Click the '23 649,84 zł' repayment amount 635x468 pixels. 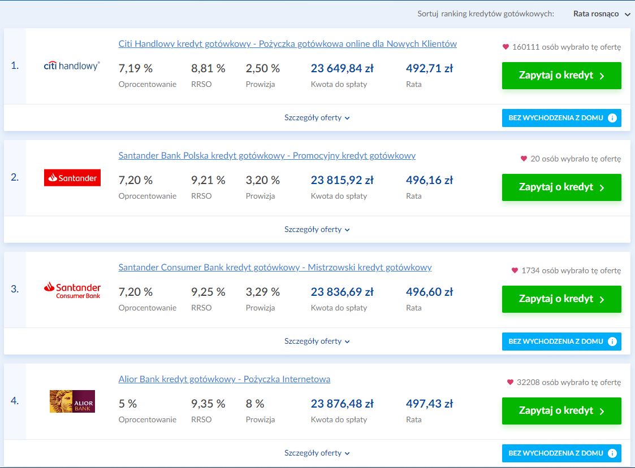click(x=342, y=68)
